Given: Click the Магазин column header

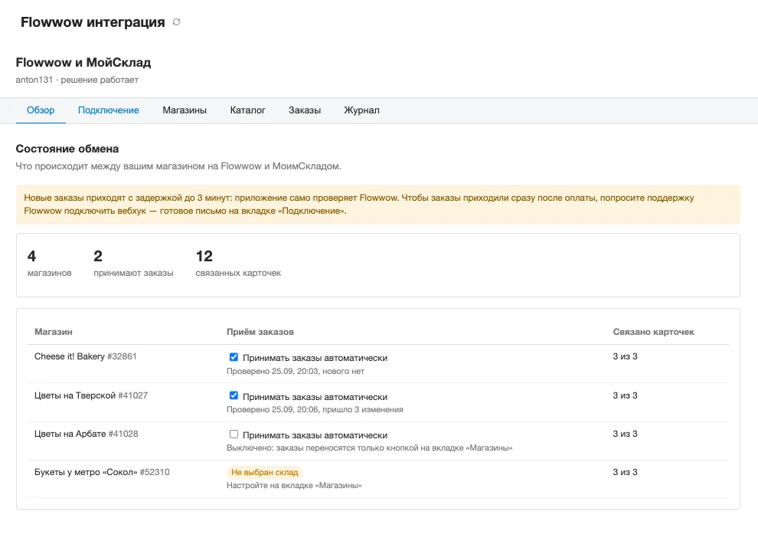Looking at the screenshot, I should pos(53,332).
